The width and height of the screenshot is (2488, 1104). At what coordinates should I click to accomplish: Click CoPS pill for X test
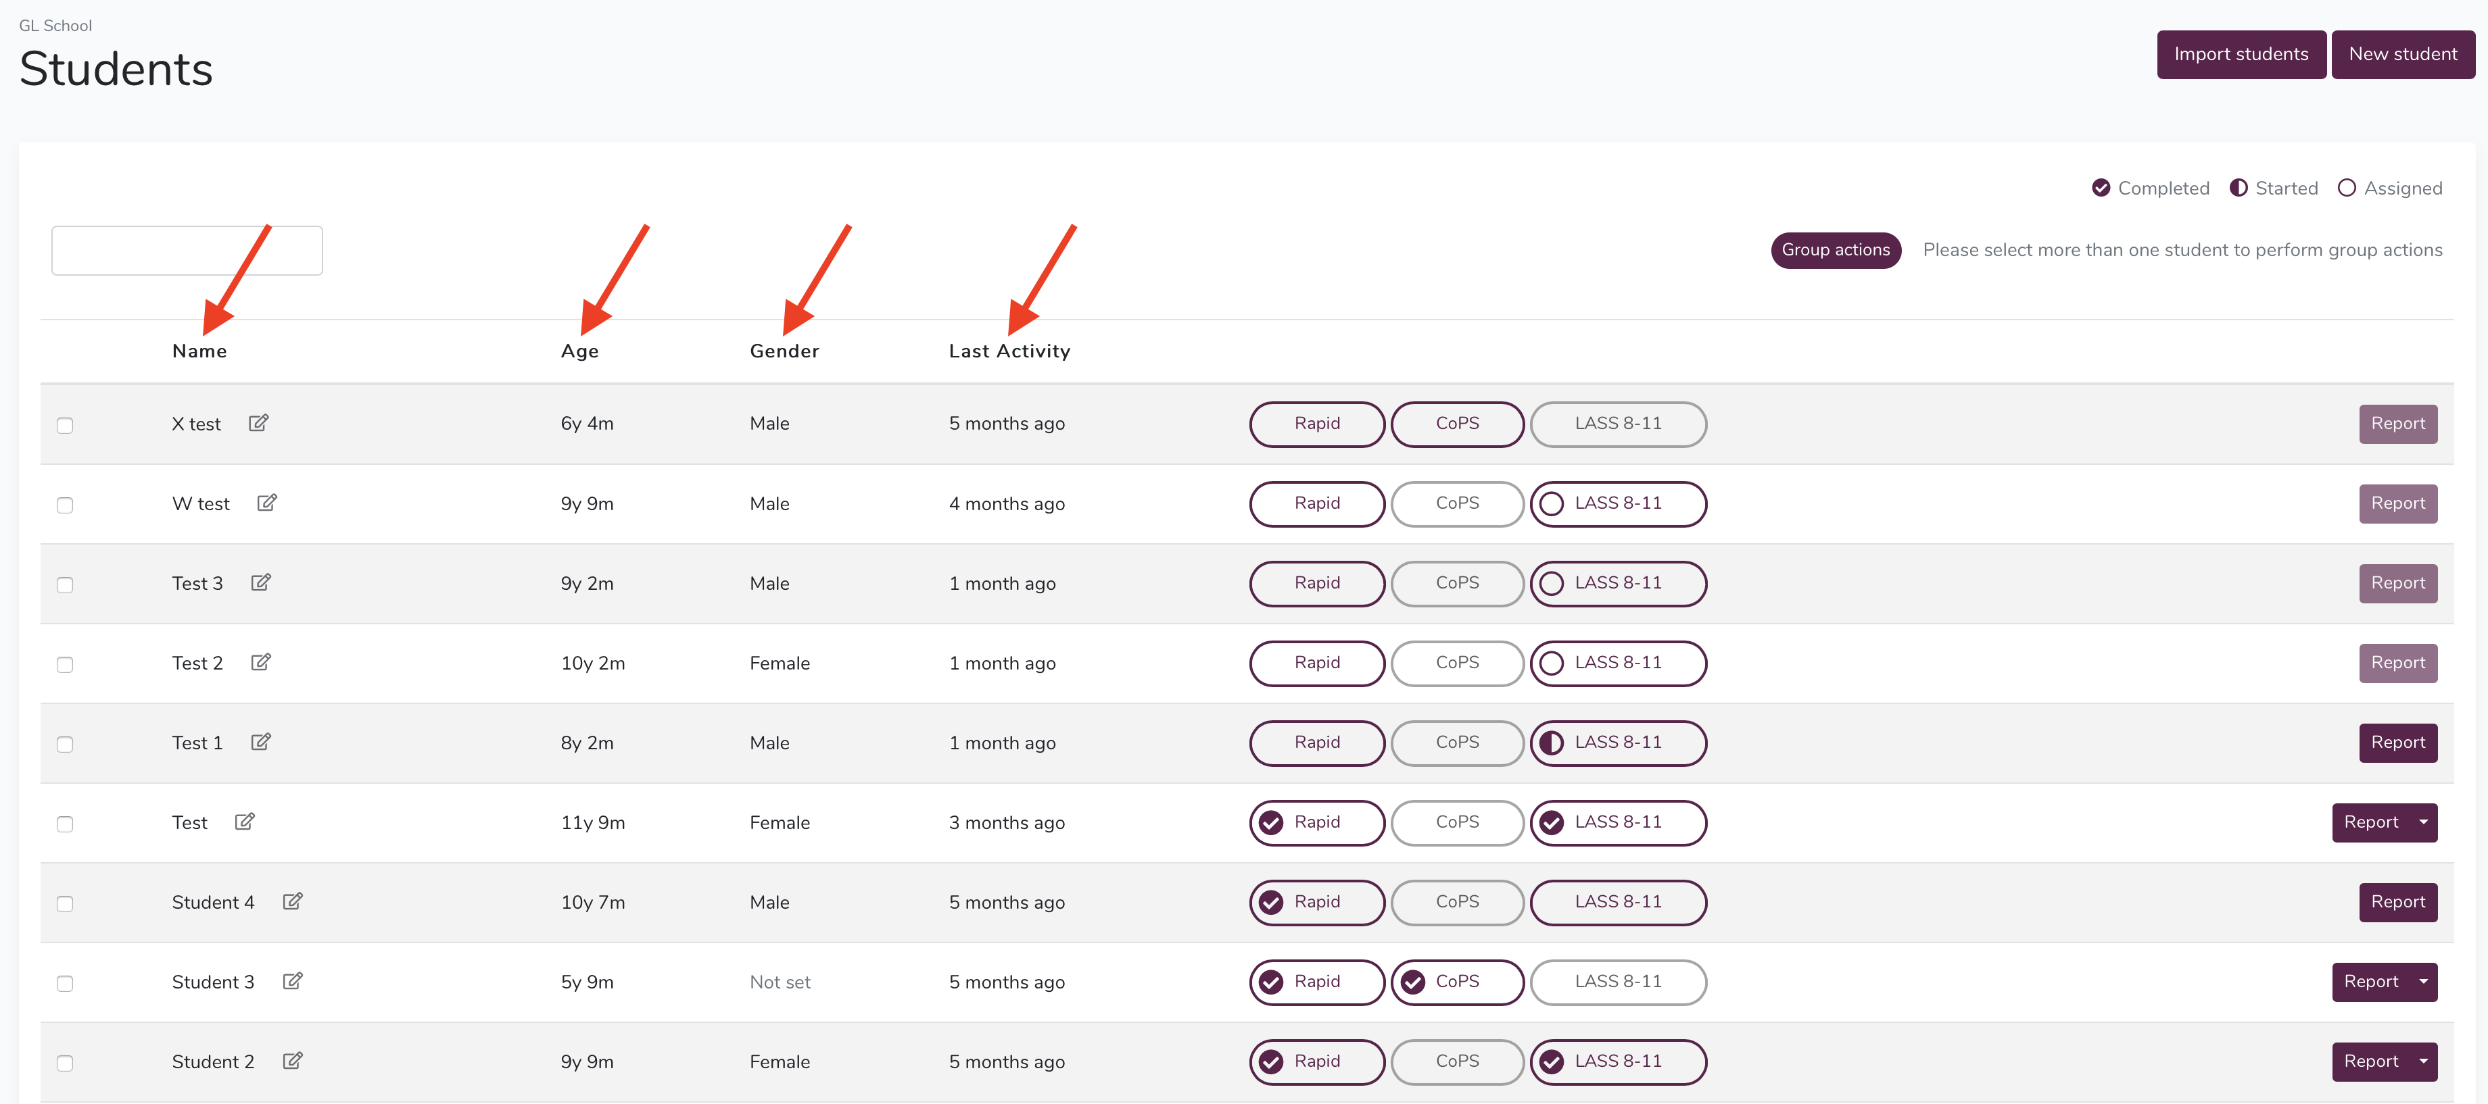point(1456,424)
